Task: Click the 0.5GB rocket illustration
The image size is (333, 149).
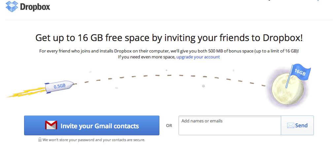Action: [x=59, y=86]
